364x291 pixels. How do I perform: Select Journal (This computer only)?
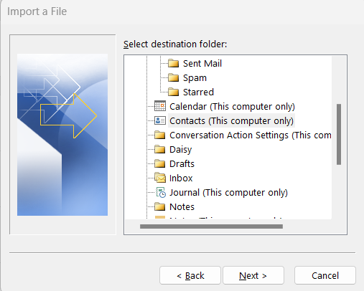coord(228,193)
